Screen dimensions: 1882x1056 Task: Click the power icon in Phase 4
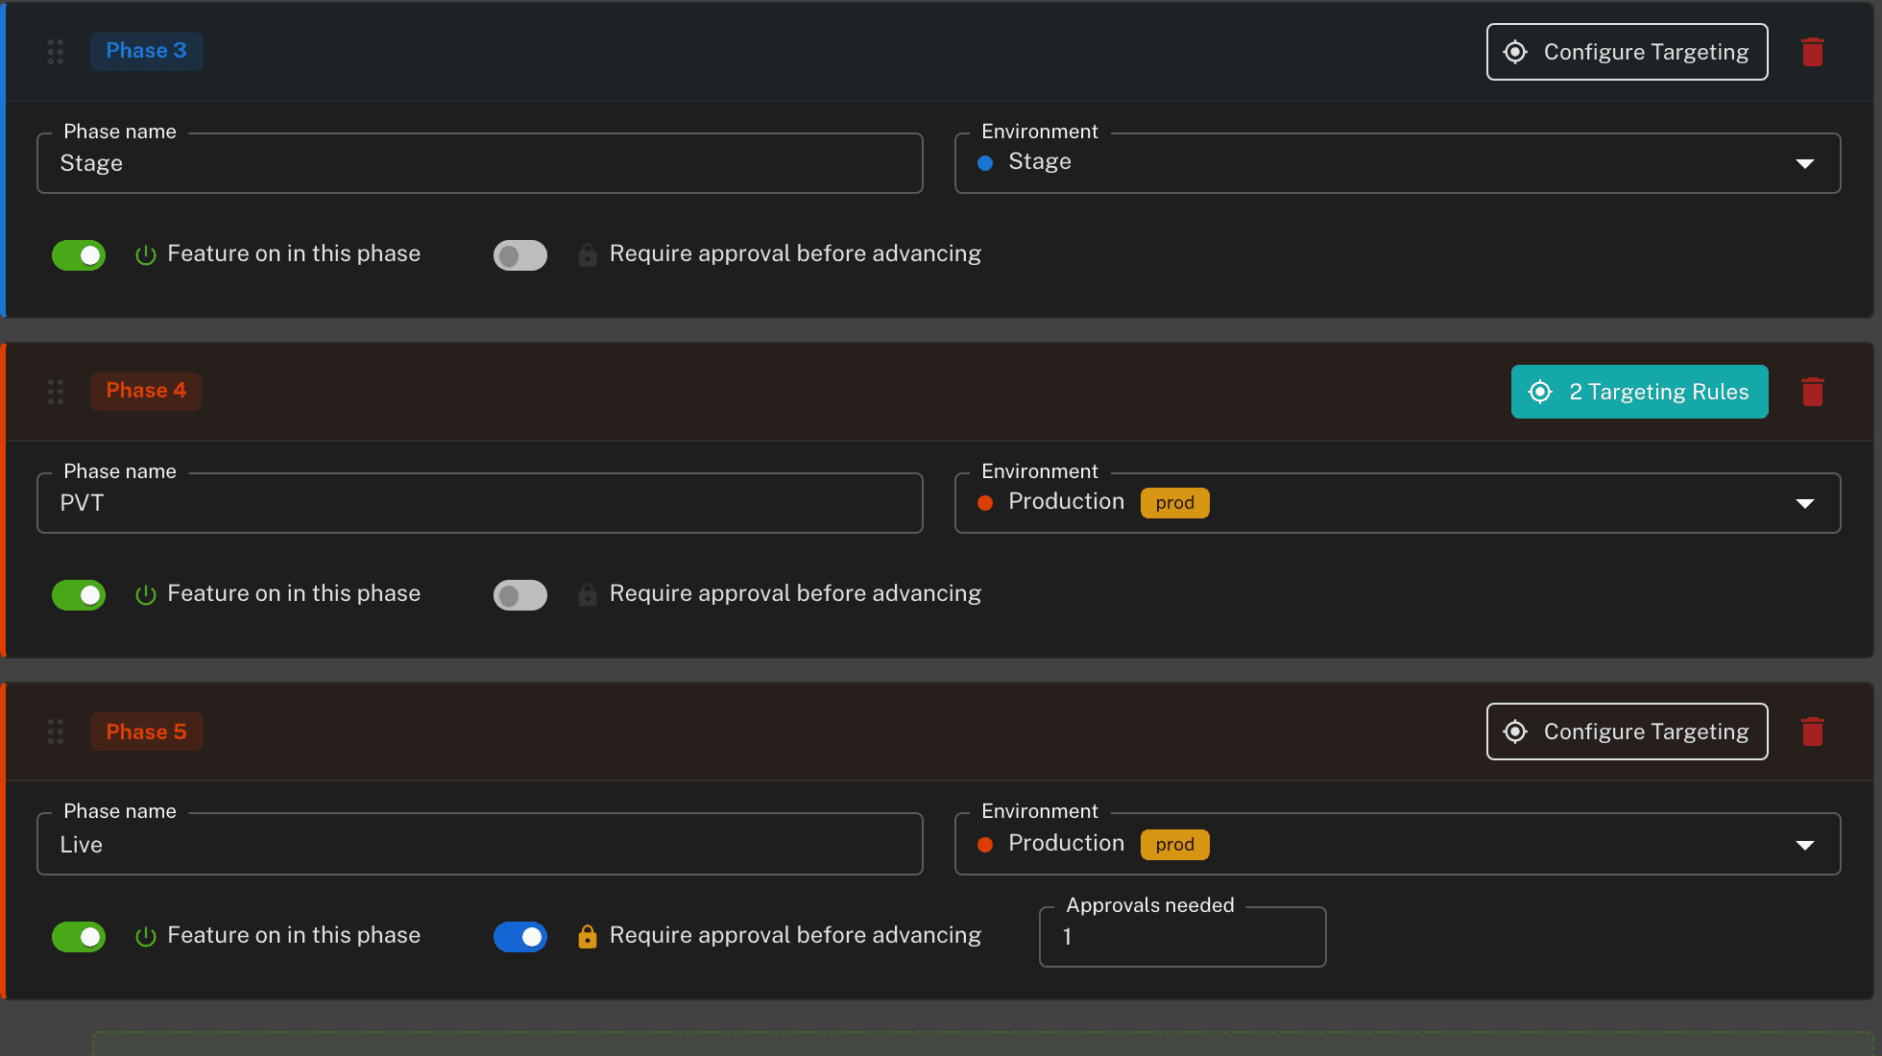pos(146,595)
